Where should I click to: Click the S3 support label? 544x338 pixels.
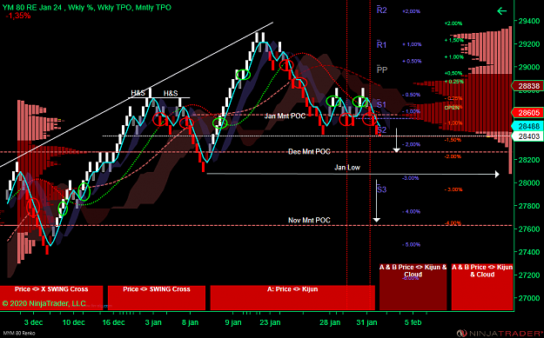[381, 189]
